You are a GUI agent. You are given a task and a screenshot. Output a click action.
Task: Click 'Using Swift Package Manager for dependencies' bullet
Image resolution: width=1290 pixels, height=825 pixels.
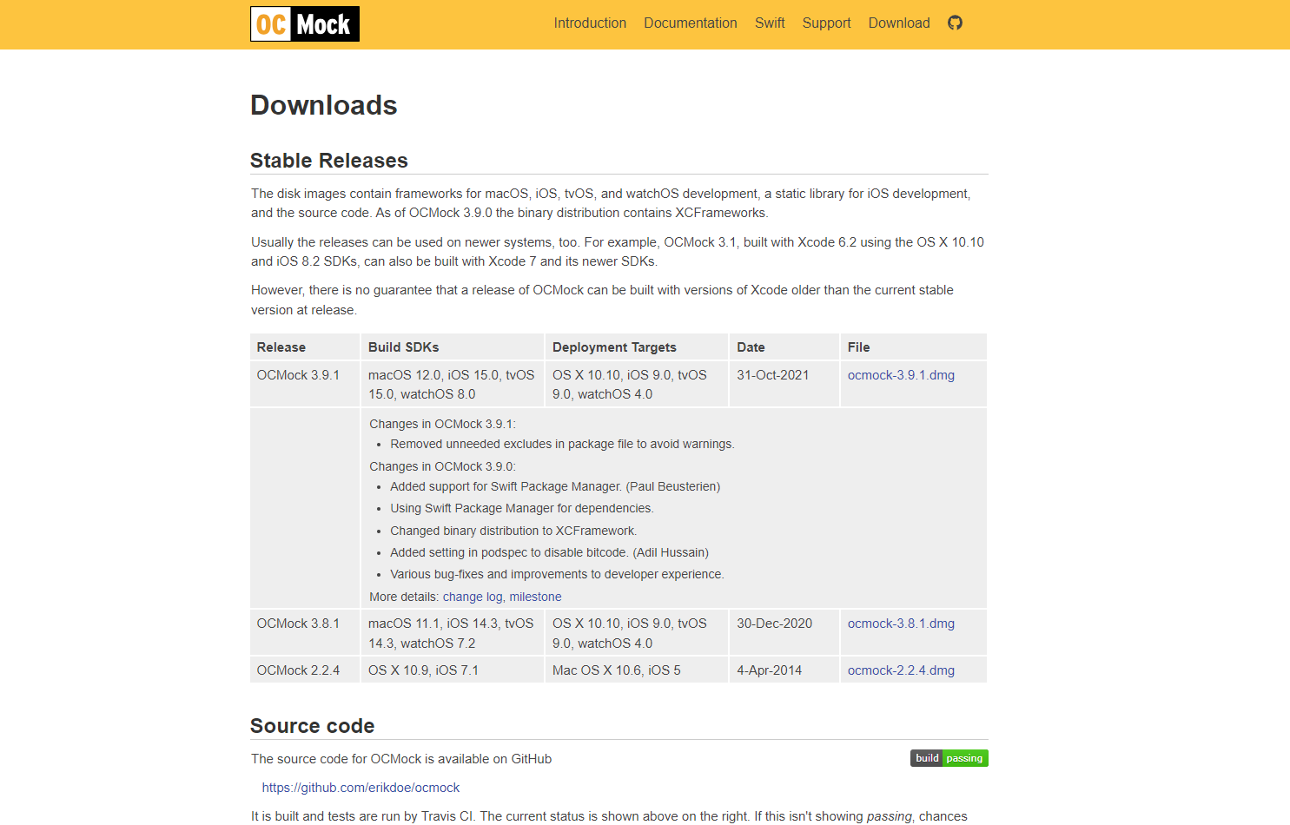(522, 508)
